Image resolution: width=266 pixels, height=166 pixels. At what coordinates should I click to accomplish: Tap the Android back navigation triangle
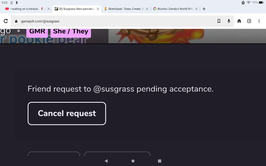click(x=106, y=161)
